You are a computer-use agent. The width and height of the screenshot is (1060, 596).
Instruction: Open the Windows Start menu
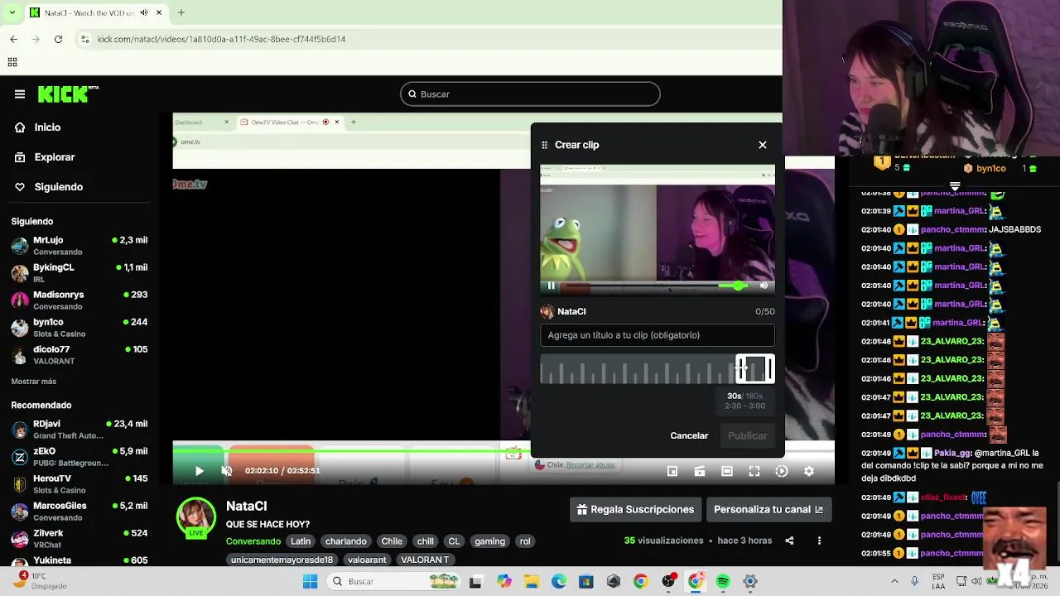pyautogui.click(x=310, y=581)
